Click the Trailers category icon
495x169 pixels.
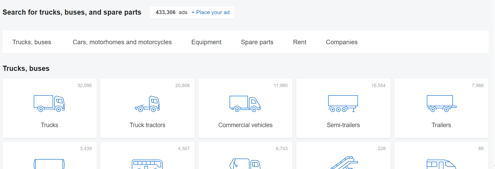pos(441,104)
